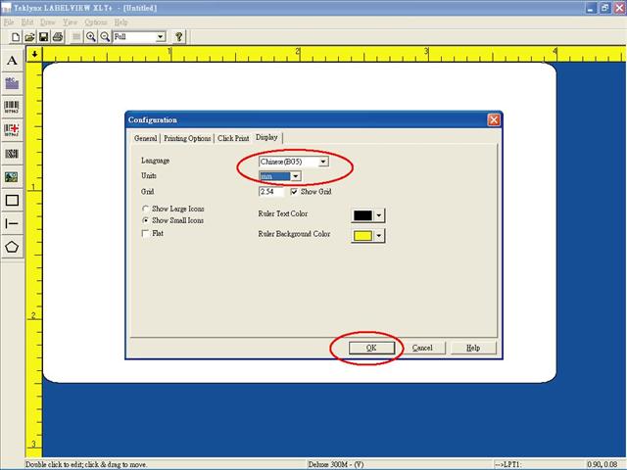The width and height of the screenshot is (627, 470).
Task: Click the Print toolbar icon
Action: coord(58,37)
